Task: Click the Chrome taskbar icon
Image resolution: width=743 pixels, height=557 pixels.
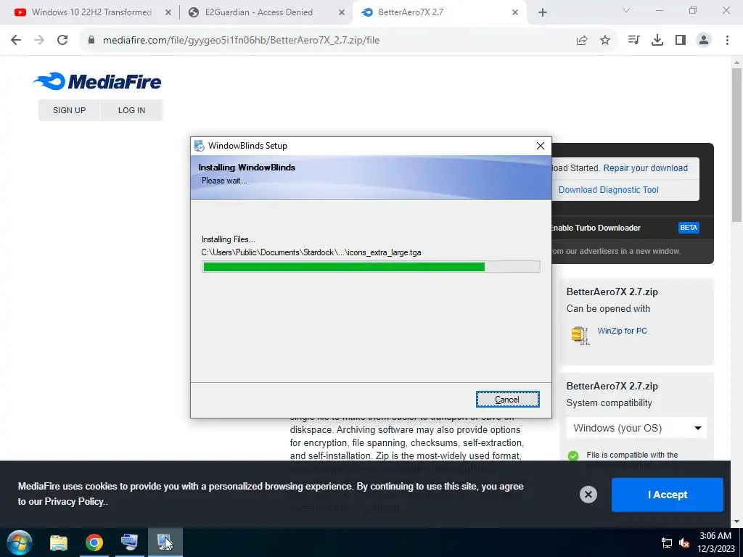Action: (94, 542)
